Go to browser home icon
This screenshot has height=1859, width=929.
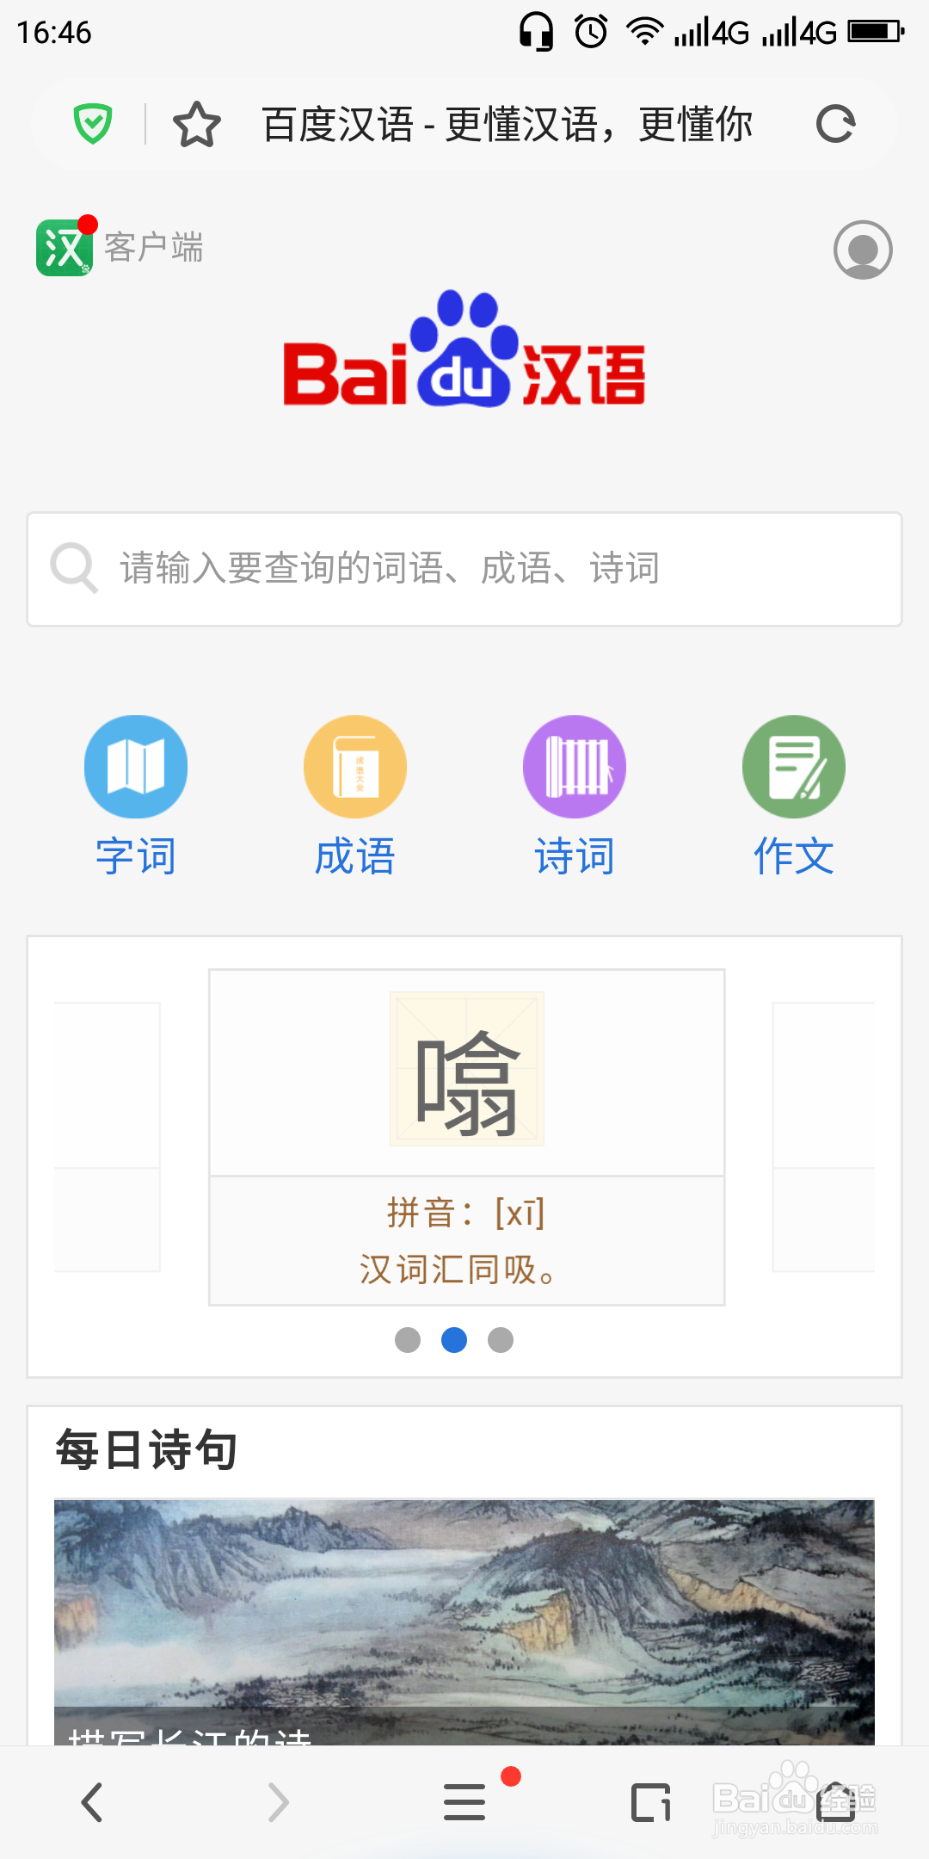(x=835, y=1802)
